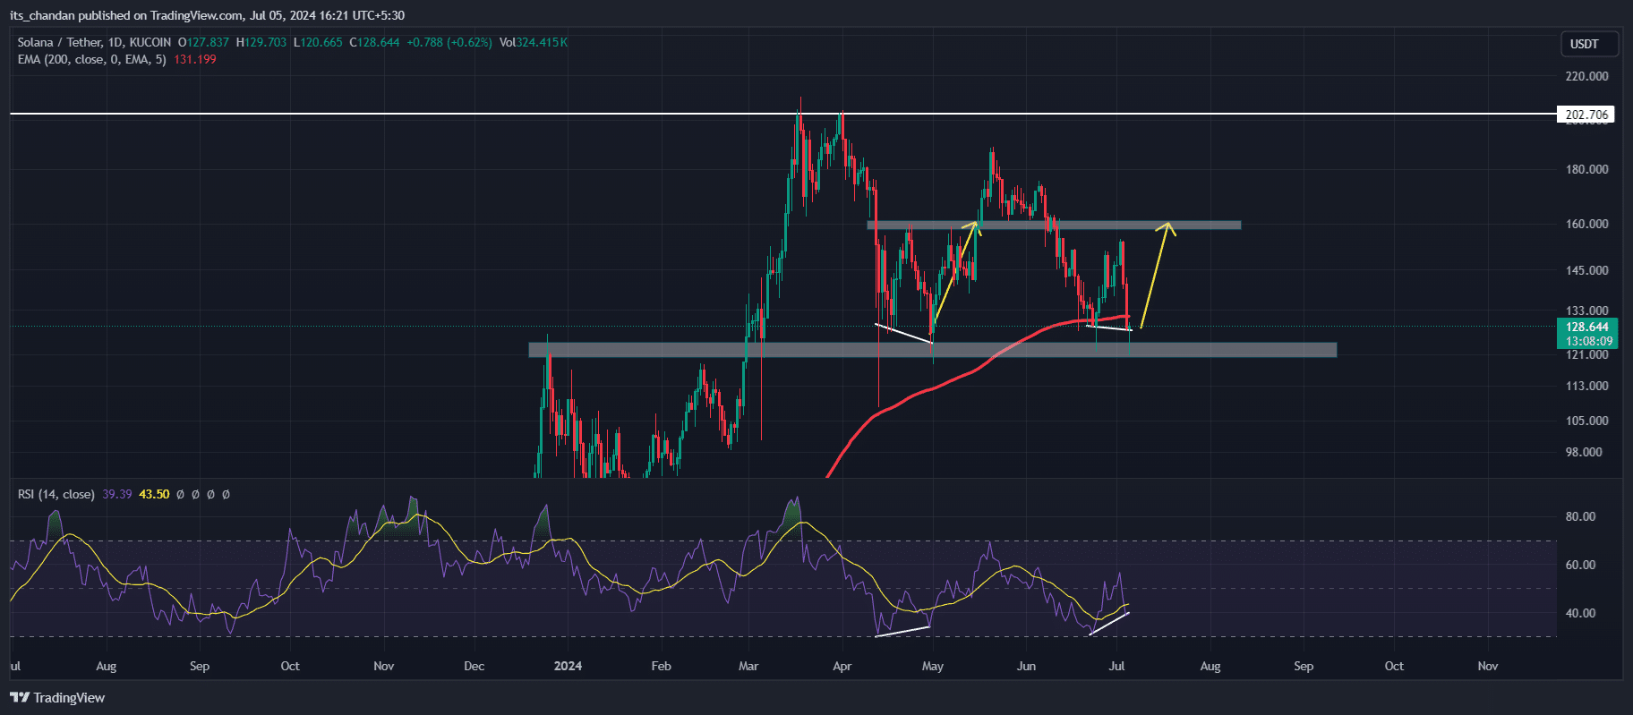This screenshot has height=715, width=1633.
Task: Select the EMA 200 indicator legend
Action: (91, 59)
